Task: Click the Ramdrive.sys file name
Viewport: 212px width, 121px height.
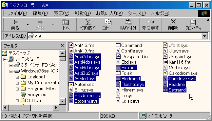Action: point(182,79)
